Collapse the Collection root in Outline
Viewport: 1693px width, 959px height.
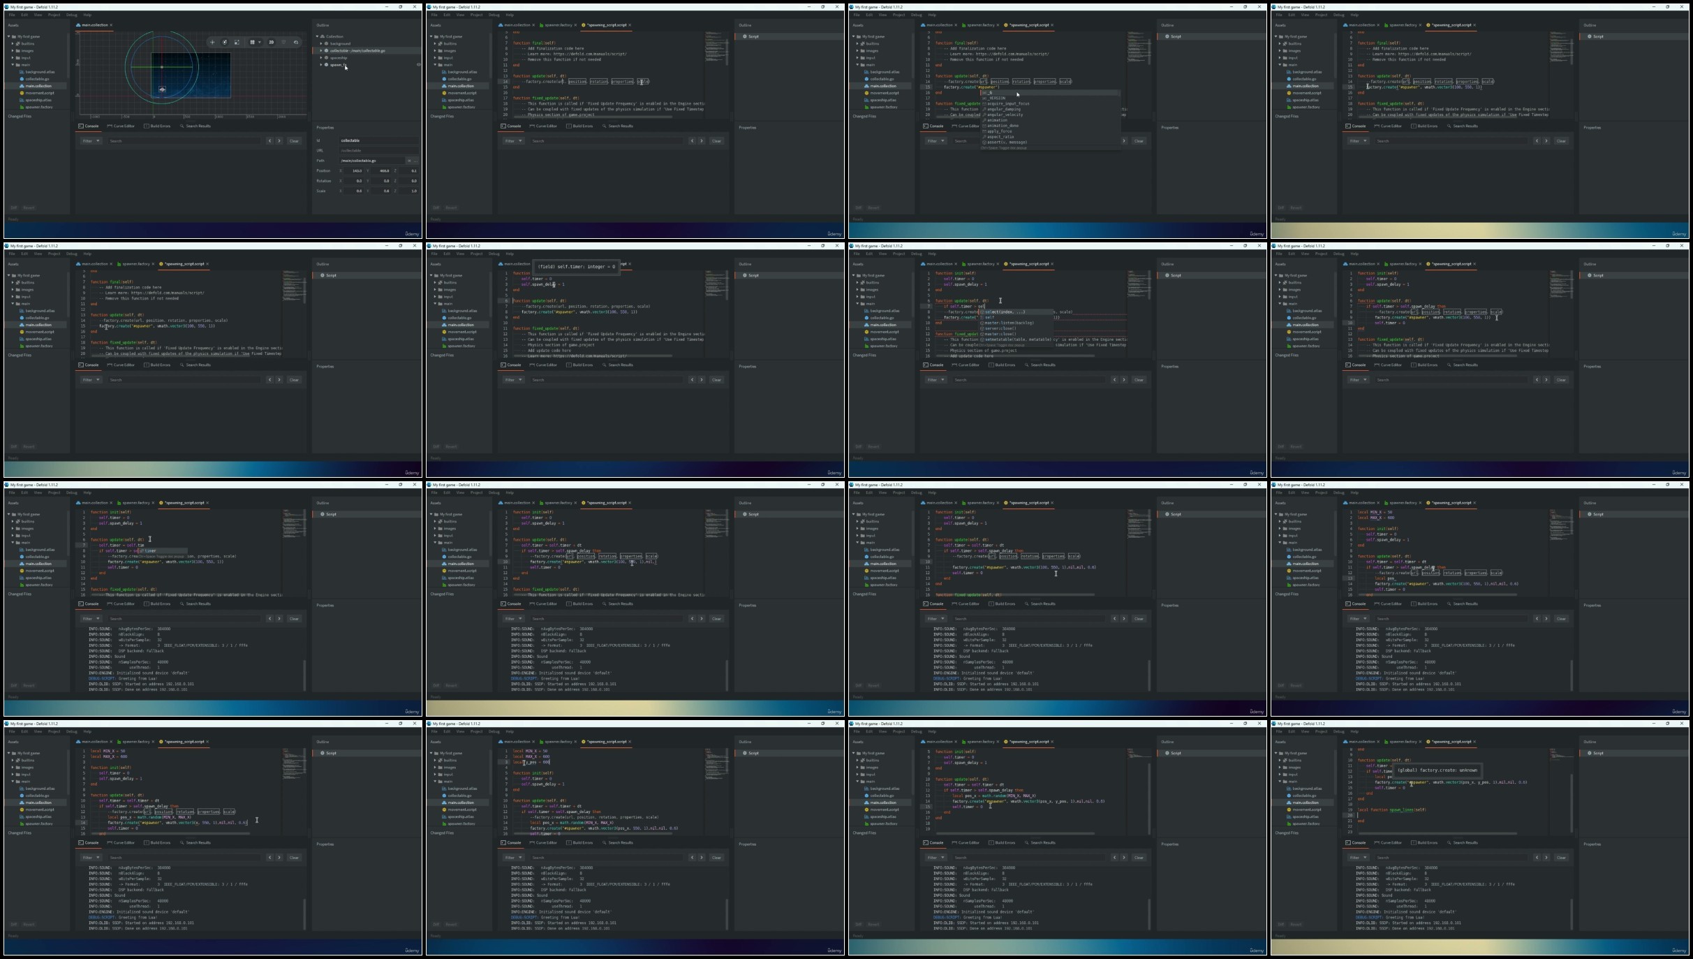[x=317, y=36]
